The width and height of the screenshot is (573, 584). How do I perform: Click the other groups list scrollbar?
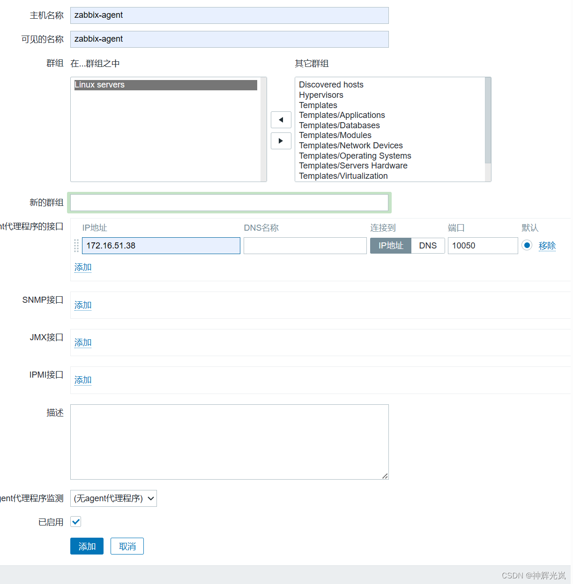(488, 121)
